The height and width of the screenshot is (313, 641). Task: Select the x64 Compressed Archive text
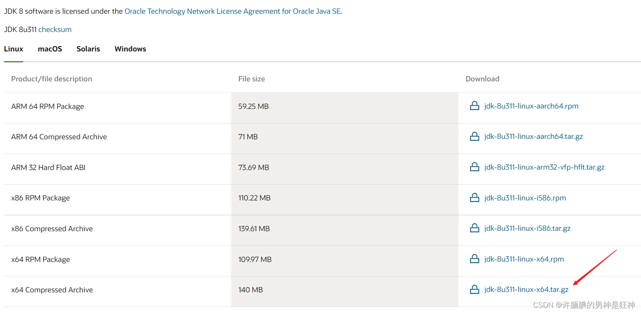(52, 290)
